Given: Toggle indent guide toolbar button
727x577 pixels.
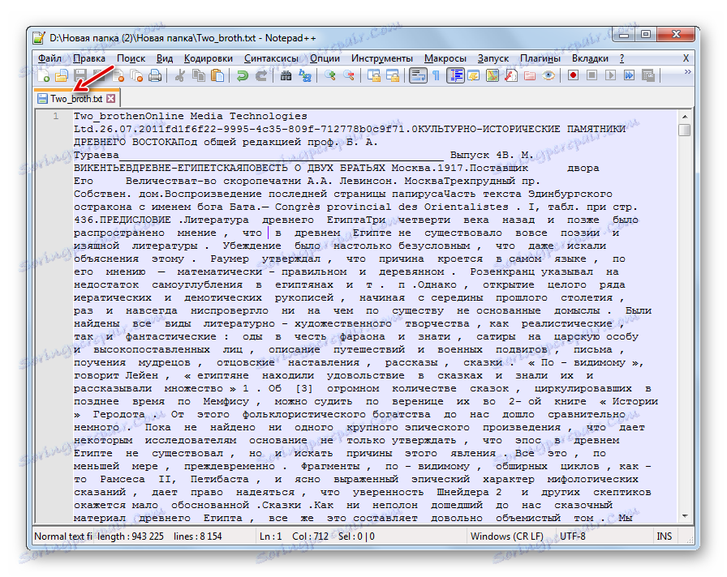Looking at the screenshot, I should 455,75.
